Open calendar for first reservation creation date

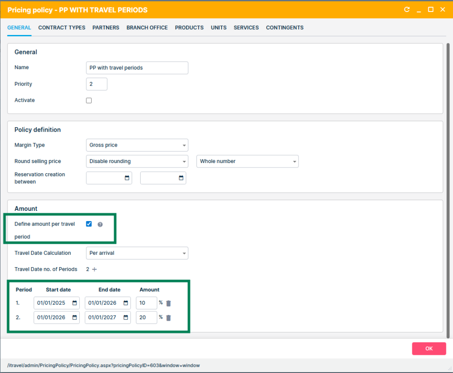(127, 178)
